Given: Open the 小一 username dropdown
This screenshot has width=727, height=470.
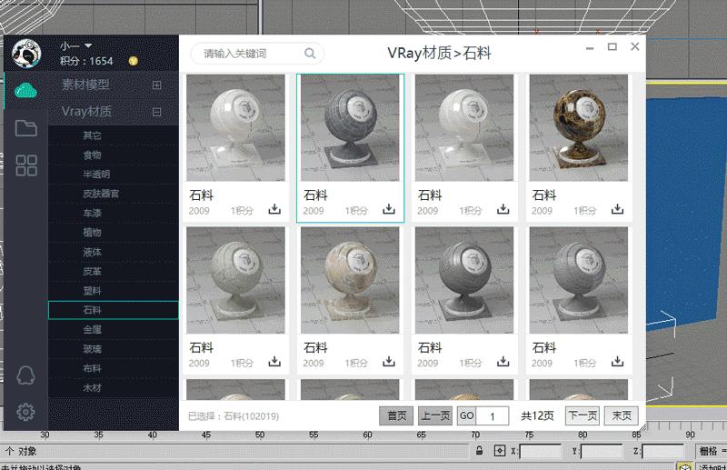Looking at the screenshot, I should tap(75, 46).
